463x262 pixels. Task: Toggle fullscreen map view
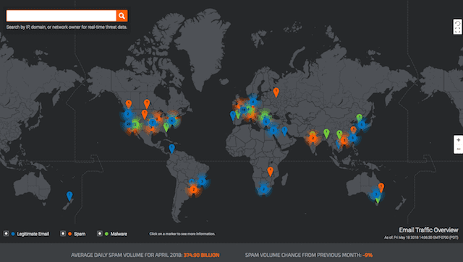(x=458, y=30)
